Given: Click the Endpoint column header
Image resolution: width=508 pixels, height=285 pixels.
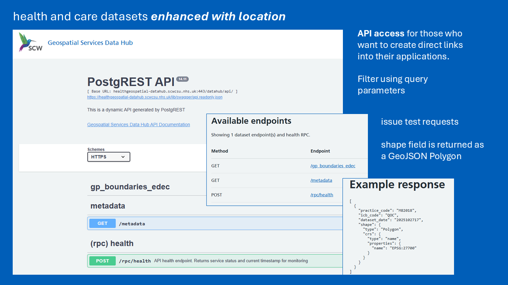Looking at the screenshot, I should pyautogui.click(x=320, y=151).
